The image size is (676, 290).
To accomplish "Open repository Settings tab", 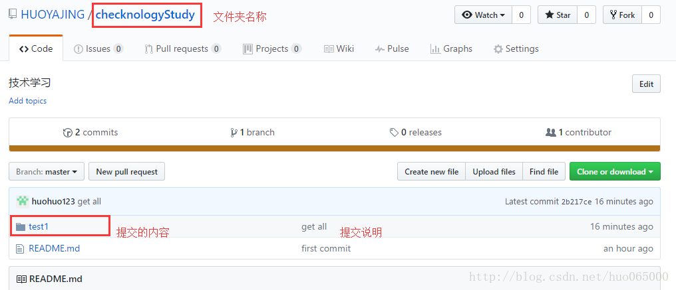I will (516, 48).
